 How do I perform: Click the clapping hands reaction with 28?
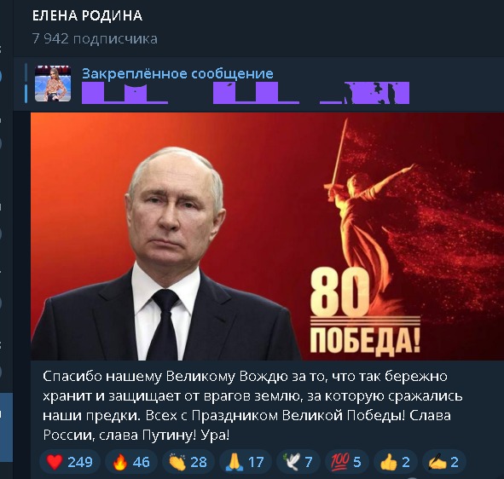pyautogui.click(x=188, y=462)
